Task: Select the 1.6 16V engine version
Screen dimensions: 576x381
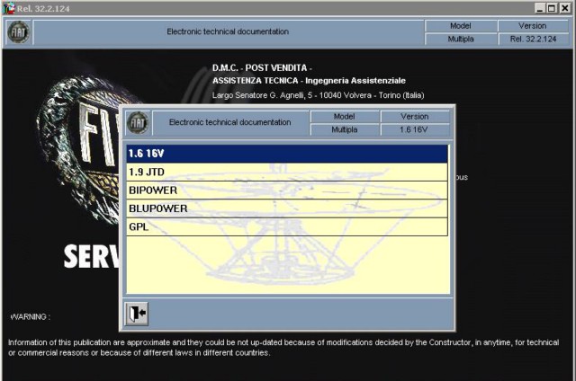Action: pos(287,154)
